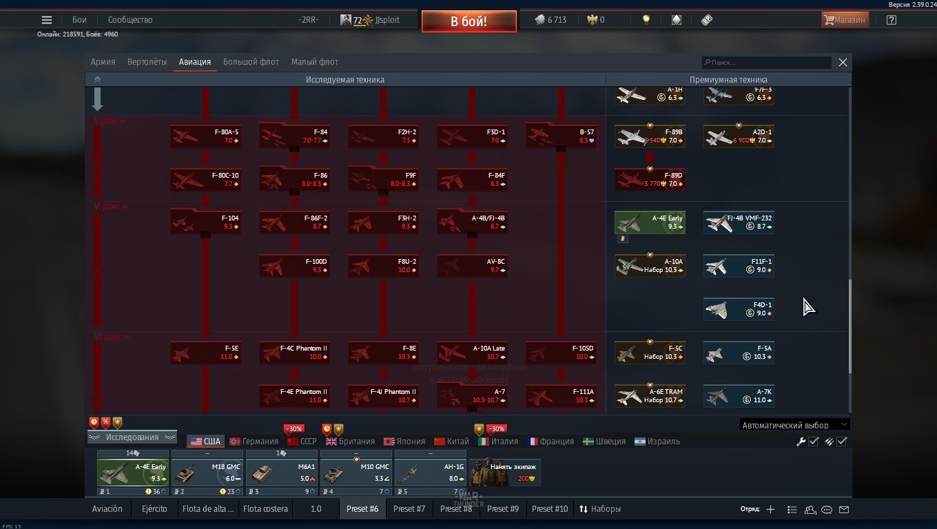This screenshot has height=529, width=937.
Task: Collapse the VI ранг section
Action: coord(112,207)
